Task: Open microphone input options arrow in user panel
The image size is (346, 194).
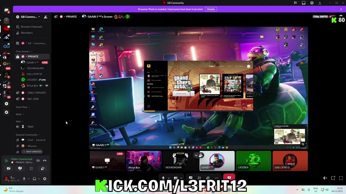Action: 29,179
